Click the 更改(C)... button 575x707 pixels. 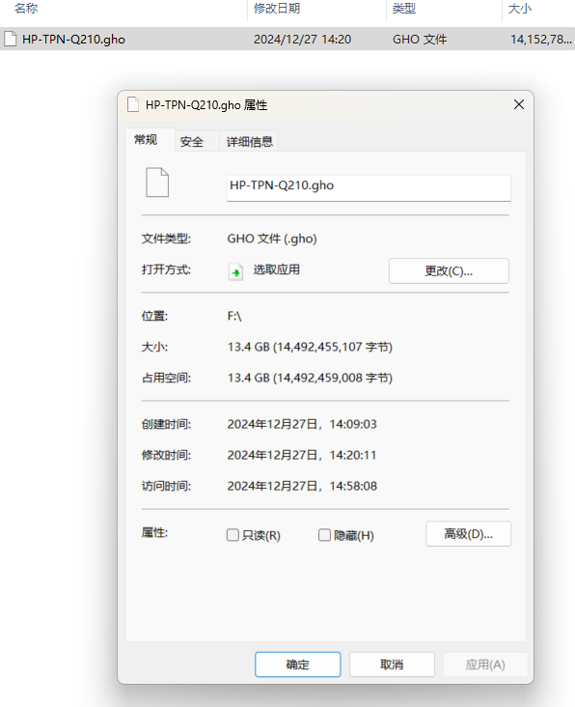[449, 271]
